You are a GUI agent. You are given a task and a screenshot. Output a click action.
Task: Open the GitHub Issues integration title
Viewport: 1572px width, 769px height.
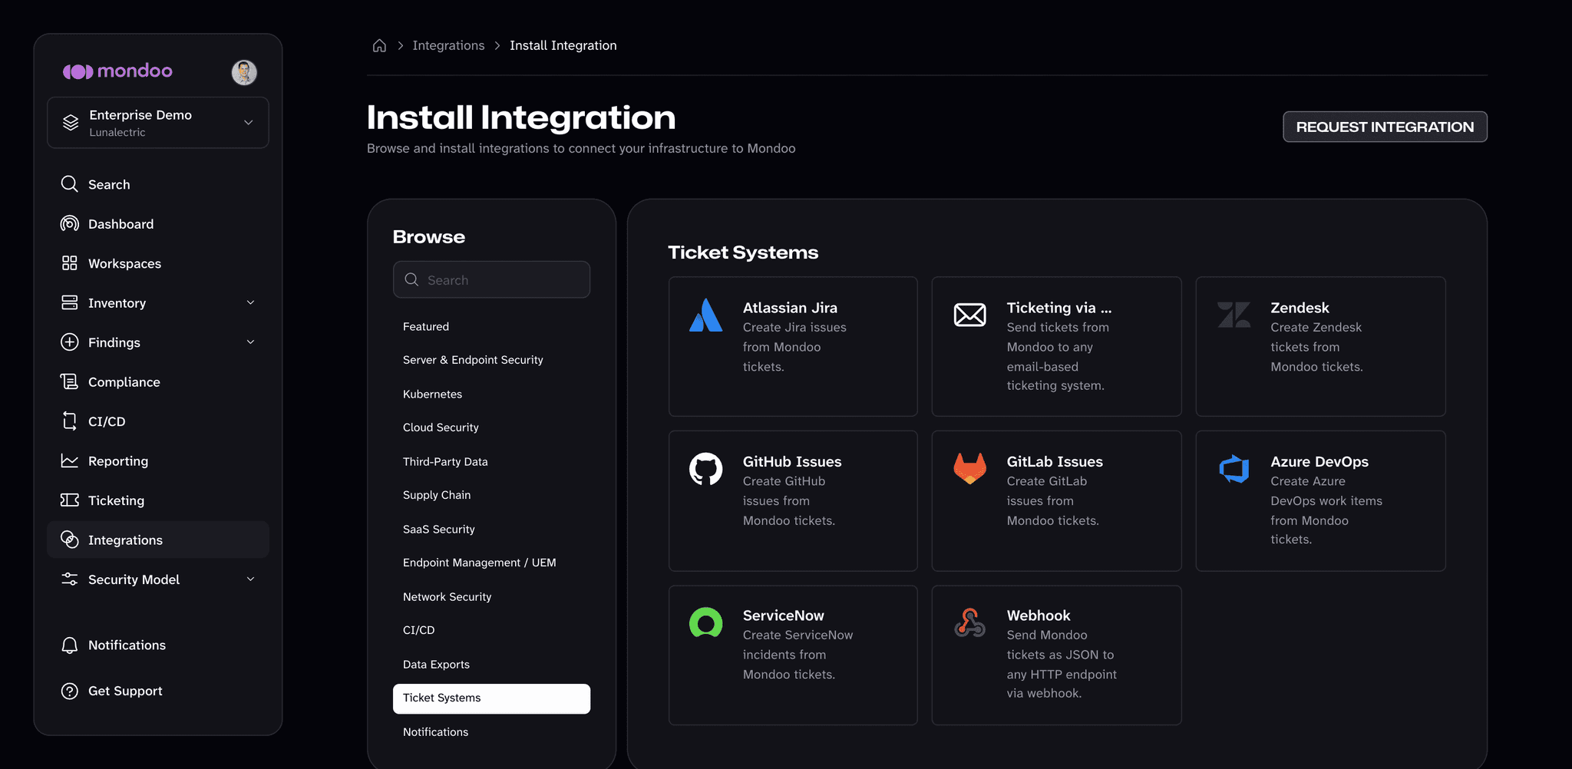click(792, 462)
